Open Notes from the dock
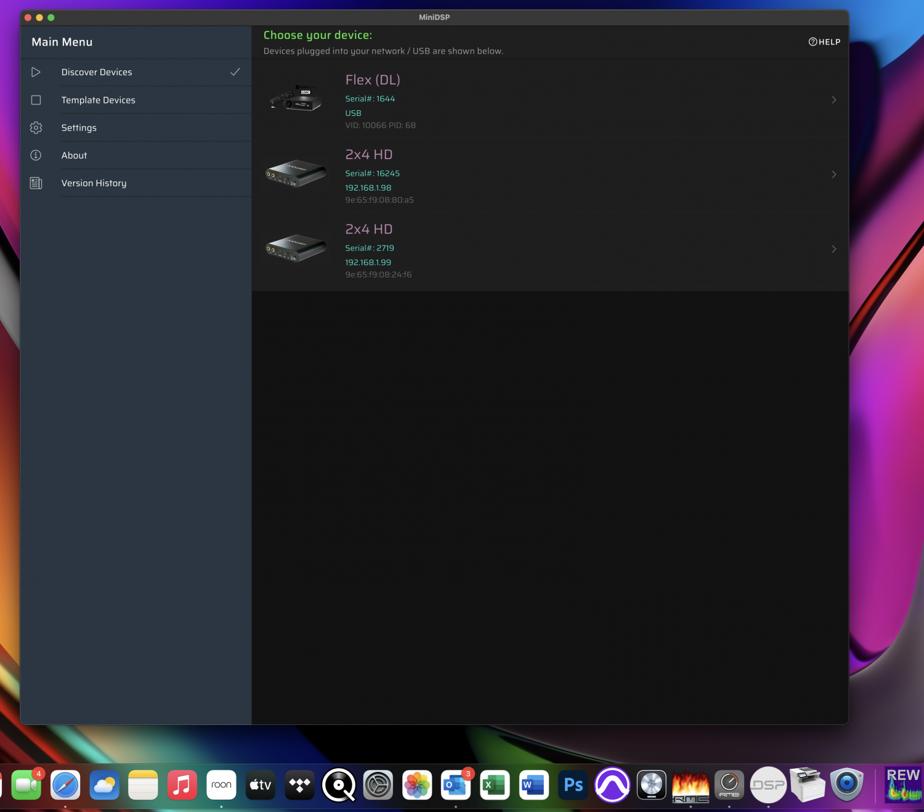This screenshot has height=812, width=924. click(143, 785)
